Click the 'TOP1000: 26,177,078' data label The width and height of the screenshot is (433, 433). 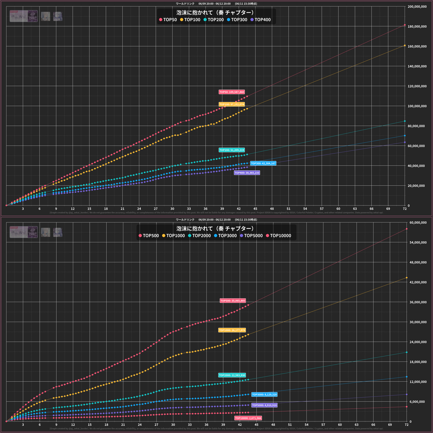point(232,330)
